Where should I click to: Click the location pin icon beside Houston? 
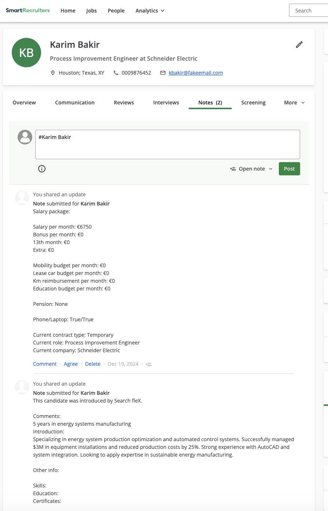(x=52, y=73)
